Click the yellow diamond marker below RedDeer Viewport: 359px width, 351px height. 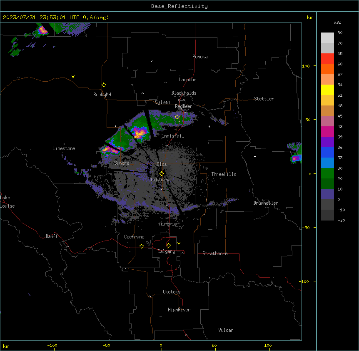[177, 117]
